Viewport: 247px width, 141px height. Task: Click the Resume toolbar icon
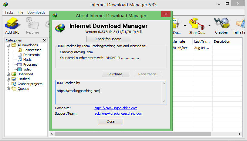pyautogui.click(x=32, y=23)
